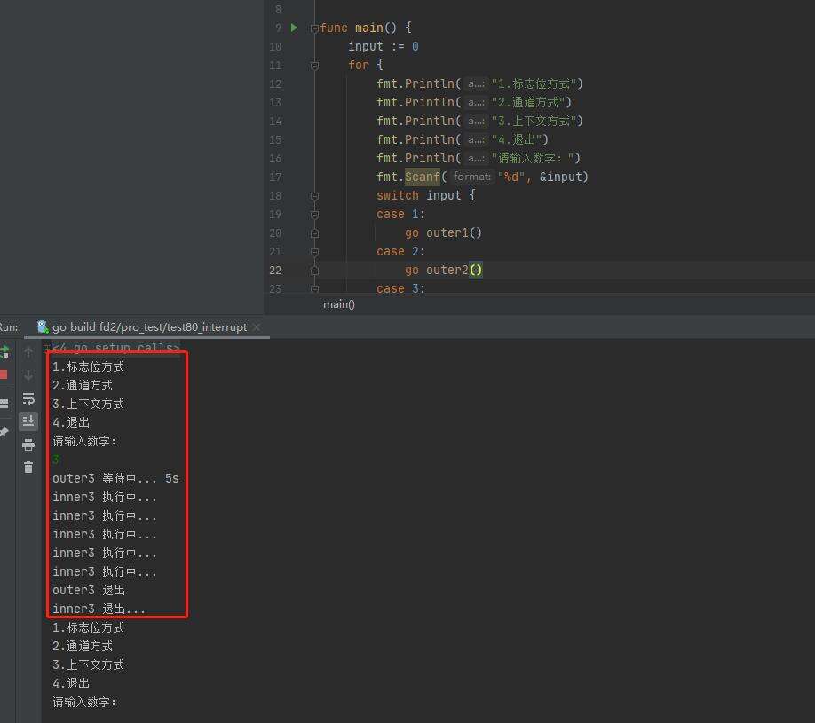Click the last '请输入数字:' prompt at console bottom
The image size is (815, 723).
(84, 703)
